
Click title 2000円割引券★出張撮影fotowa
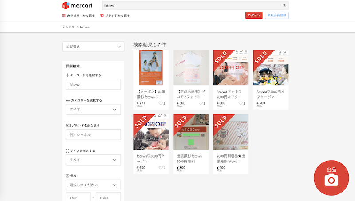(231, 159)
